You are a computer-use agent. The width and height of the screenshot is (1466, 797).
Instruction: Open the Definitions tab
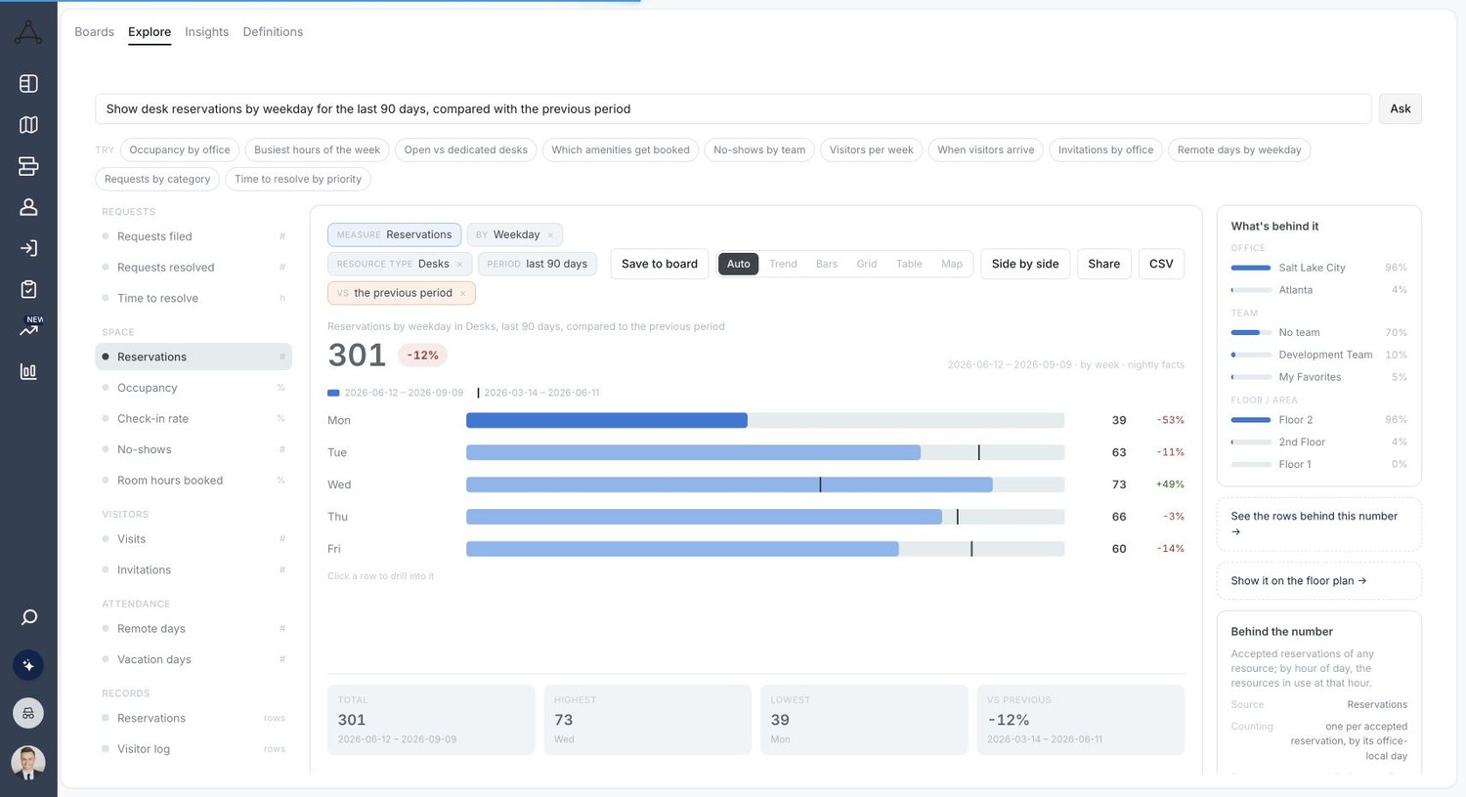(273, 32)
